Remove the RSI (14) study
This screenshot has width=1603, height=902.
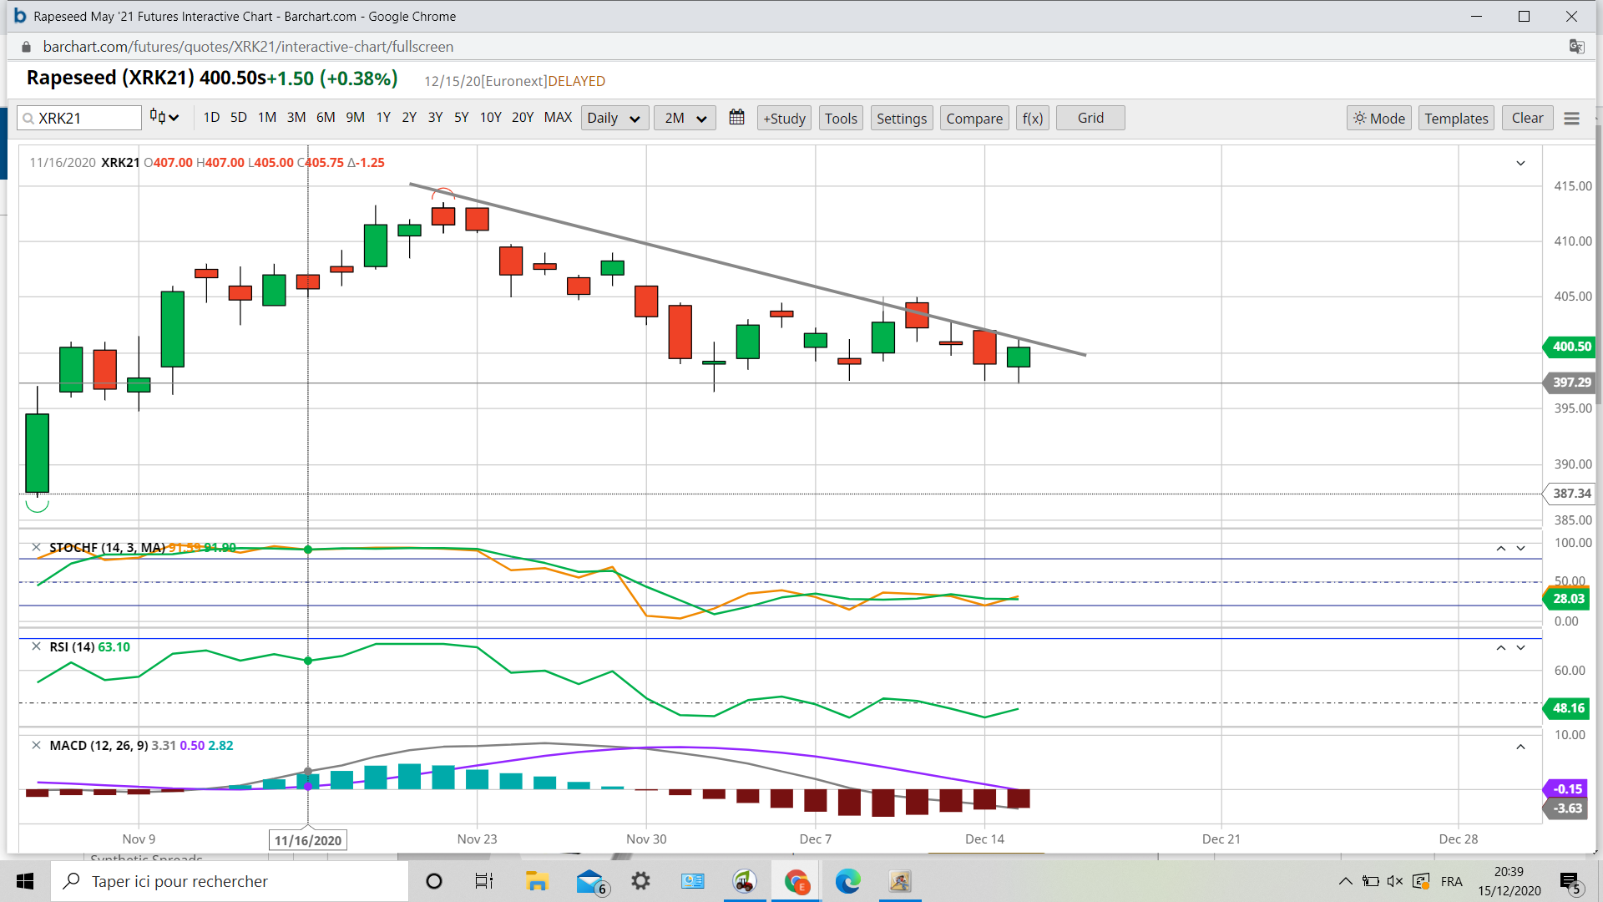tap(36, 647)
